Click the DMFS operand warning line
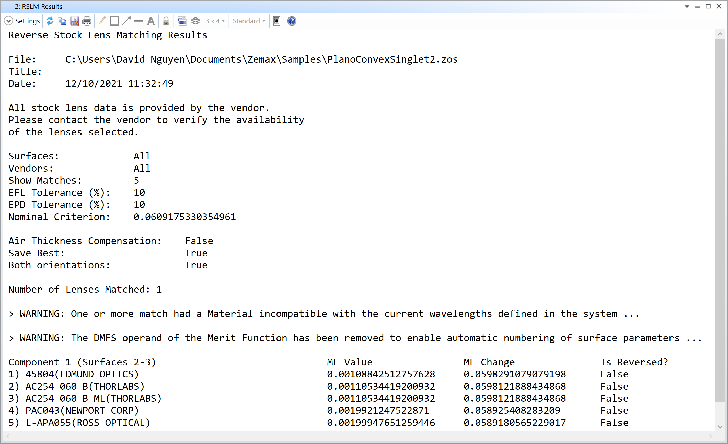Screen dimensions: 728x444 [355, 338]
